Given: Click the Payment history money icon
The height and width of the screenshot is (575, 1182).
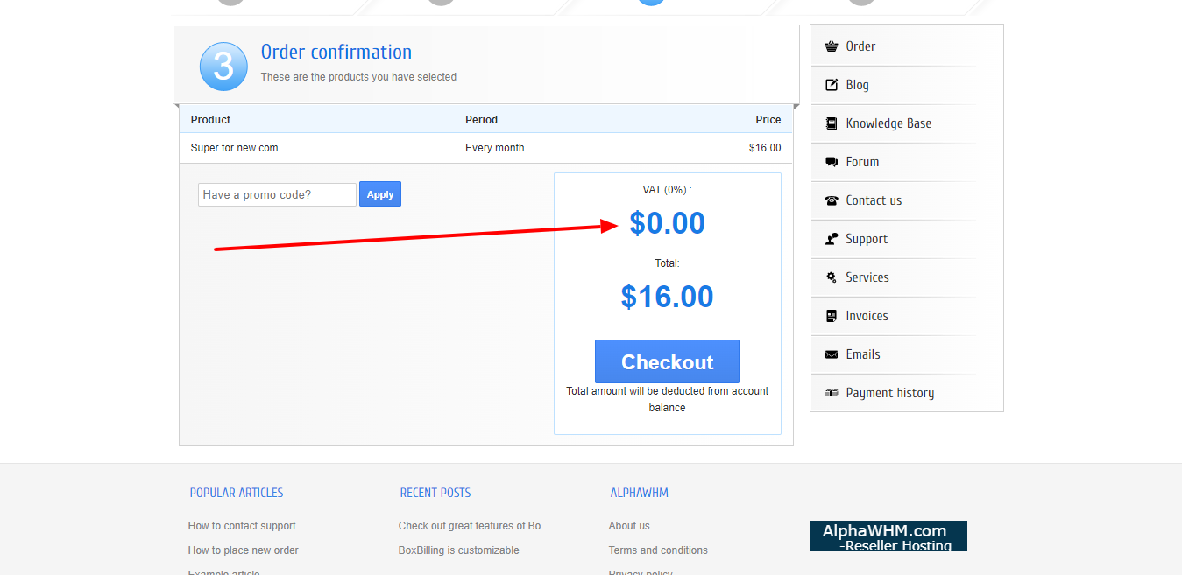Looking at the screenshot, I should pyautogui.click(x=832, y=392).
